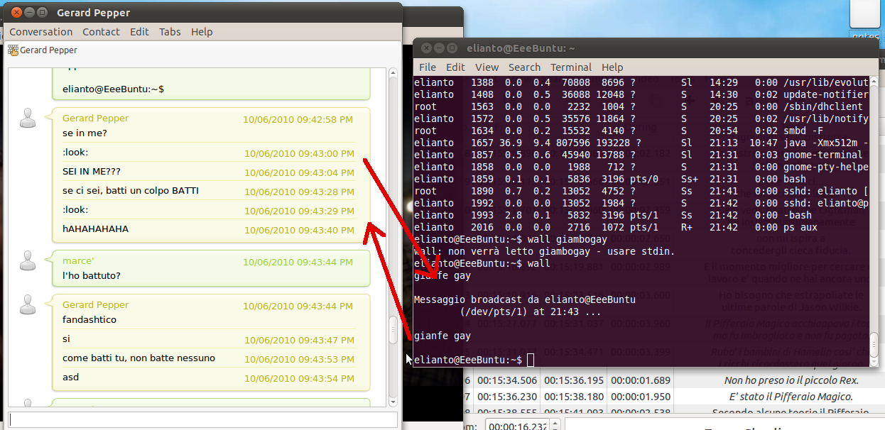Click the typing icon beside Gerard Pepper tab
885x430 pixels.
pyautogui.click(x=13, y=50)
